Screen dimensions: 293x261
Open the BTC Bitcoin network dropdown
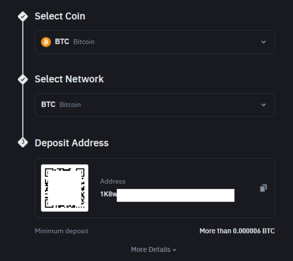[x=155, y=105]
